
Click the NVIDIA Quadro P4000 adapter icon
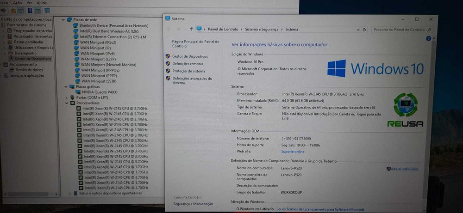78,92
